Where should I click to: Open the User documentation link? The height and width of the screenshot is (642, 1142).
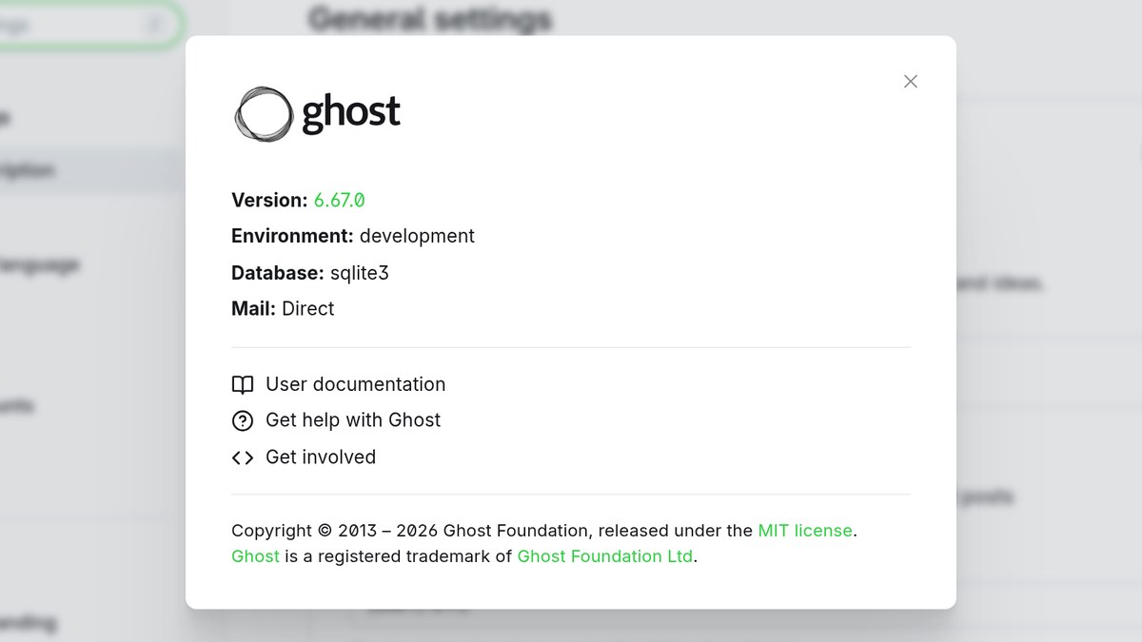point(339,384)
